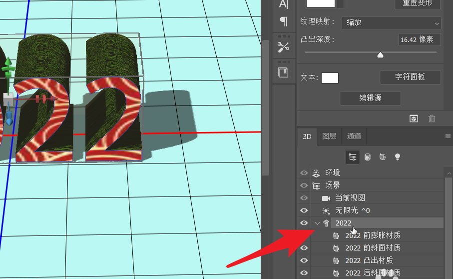
Task: Switch to the 通道 tab
Action: click(x=354, y=136)
